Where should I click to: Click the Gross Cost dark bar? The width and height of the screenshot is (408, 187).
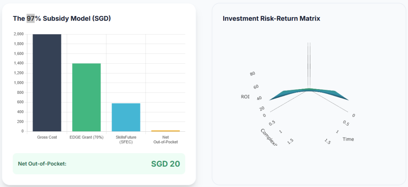point(47,83)
